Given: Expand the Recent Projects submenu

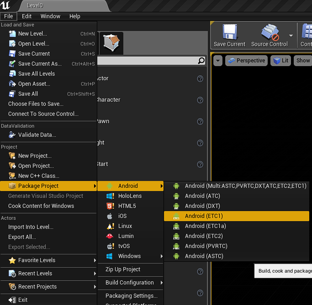Looking at the screenshot, I should click(x=48, y=287).
